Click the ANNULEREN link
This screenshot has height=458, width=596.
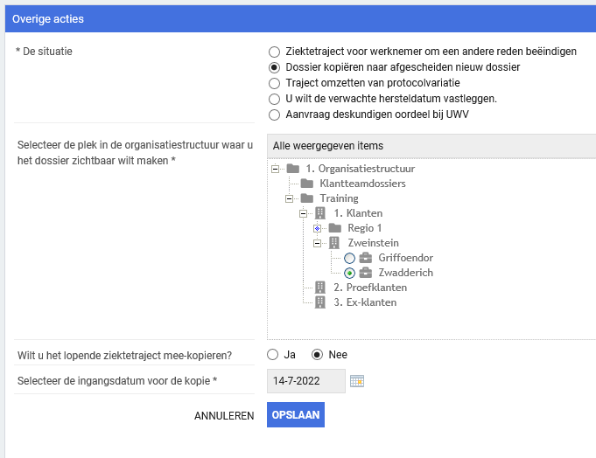pyautogui.click(x=224, y=416)
